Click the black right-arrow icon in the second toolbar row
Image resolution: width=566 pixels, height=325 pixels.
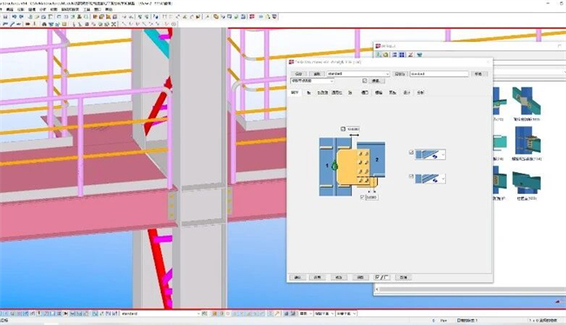(28, 24)
